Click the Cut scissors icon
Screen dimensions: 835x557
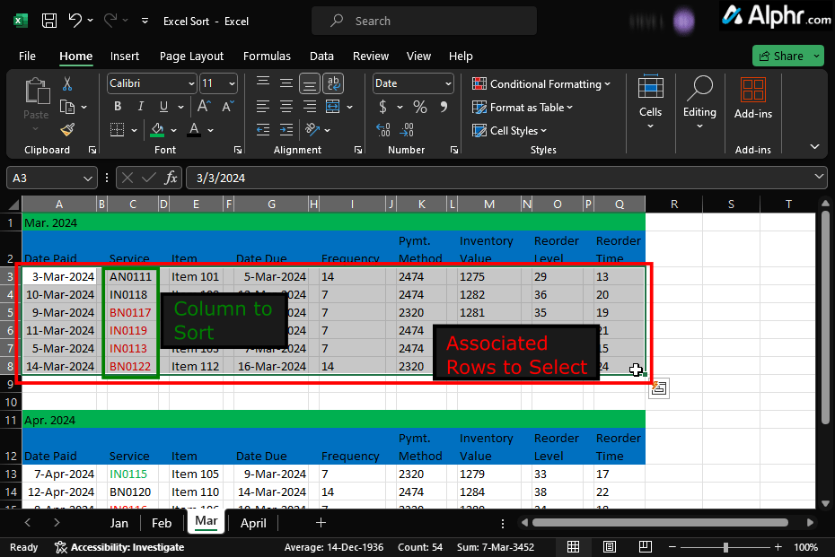tap(67, 83)
